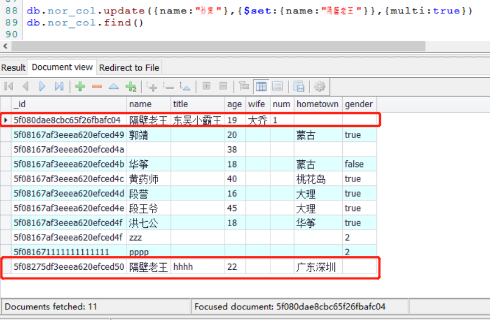The height and width of the screenshot is (320, 490).
Task: Select the name cell 郭靖
Action: [x=149, y=135]
